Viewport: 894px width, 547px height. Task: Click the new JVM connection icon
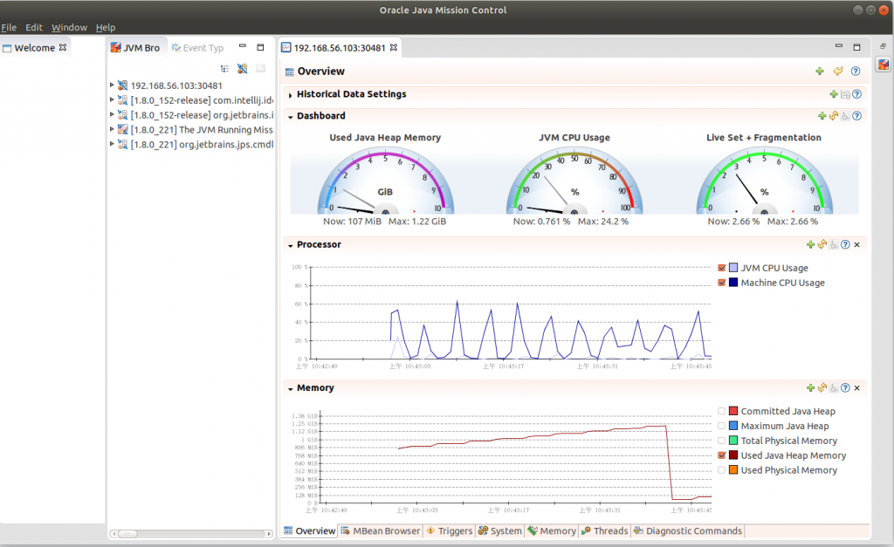point(243,68)
